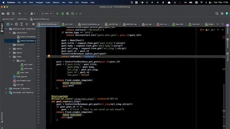230x129 pixels.
Task: Open macOS Spotlight search in menu bar
Action: coord(147,3)
